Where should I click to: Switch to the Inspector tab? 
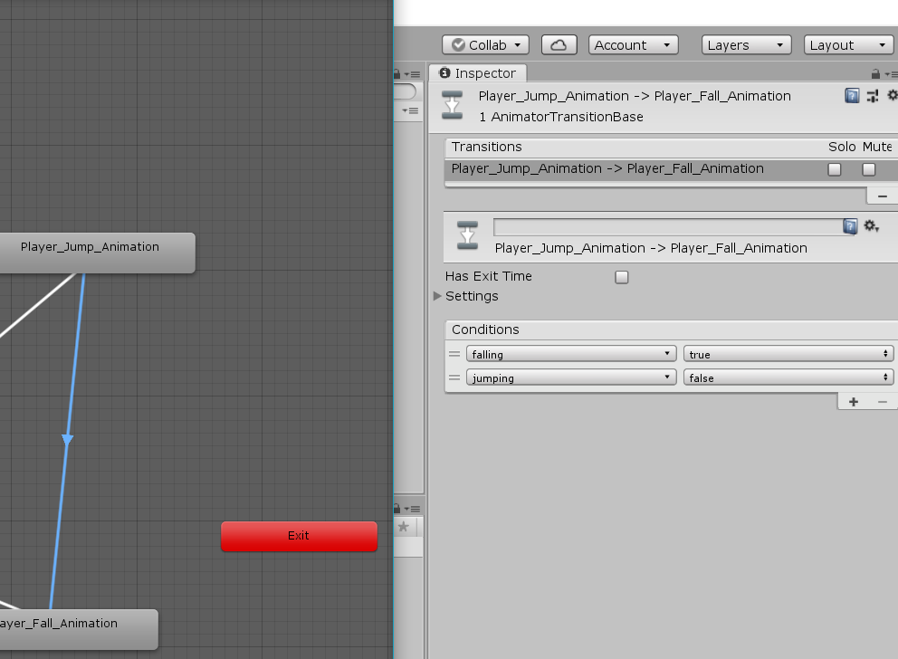coord(478,73)
